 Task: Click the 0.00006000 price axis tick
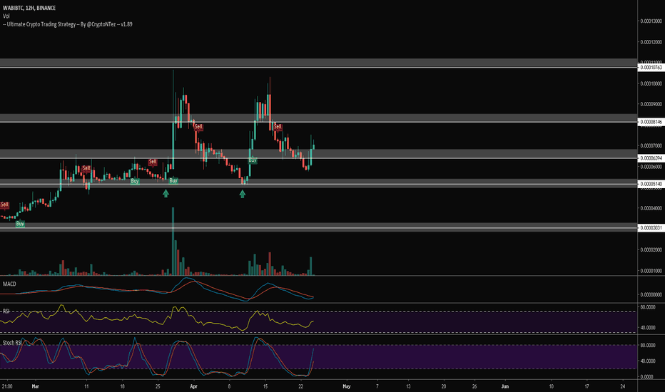pyautogui.click(x=651, y=167)
